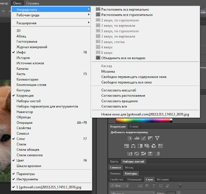Add a Channel Mixer adjustment
The image size is (206, 194).
pos(154,146)
